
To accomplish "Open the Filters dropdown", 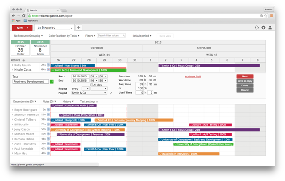I will point(90,36).
